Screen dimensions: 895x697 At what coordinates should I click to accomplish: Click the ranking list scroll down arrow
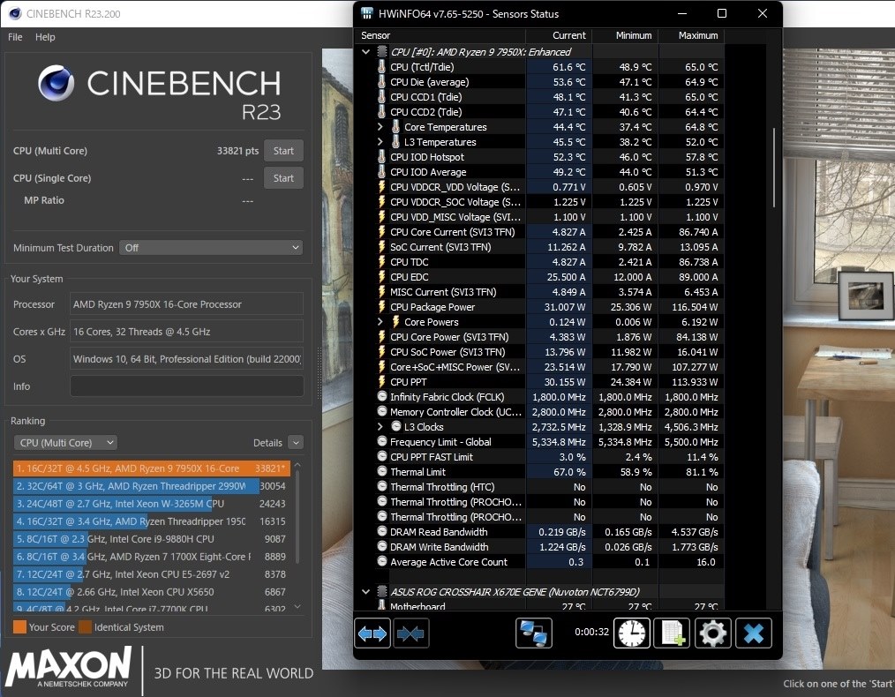tap(297, 607)
